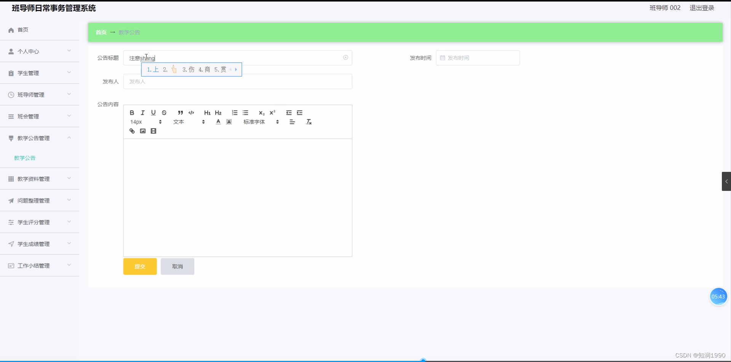
Task: Insert a blockquote in the content editor
Action: pyautogui.click(x=181, y=113)
